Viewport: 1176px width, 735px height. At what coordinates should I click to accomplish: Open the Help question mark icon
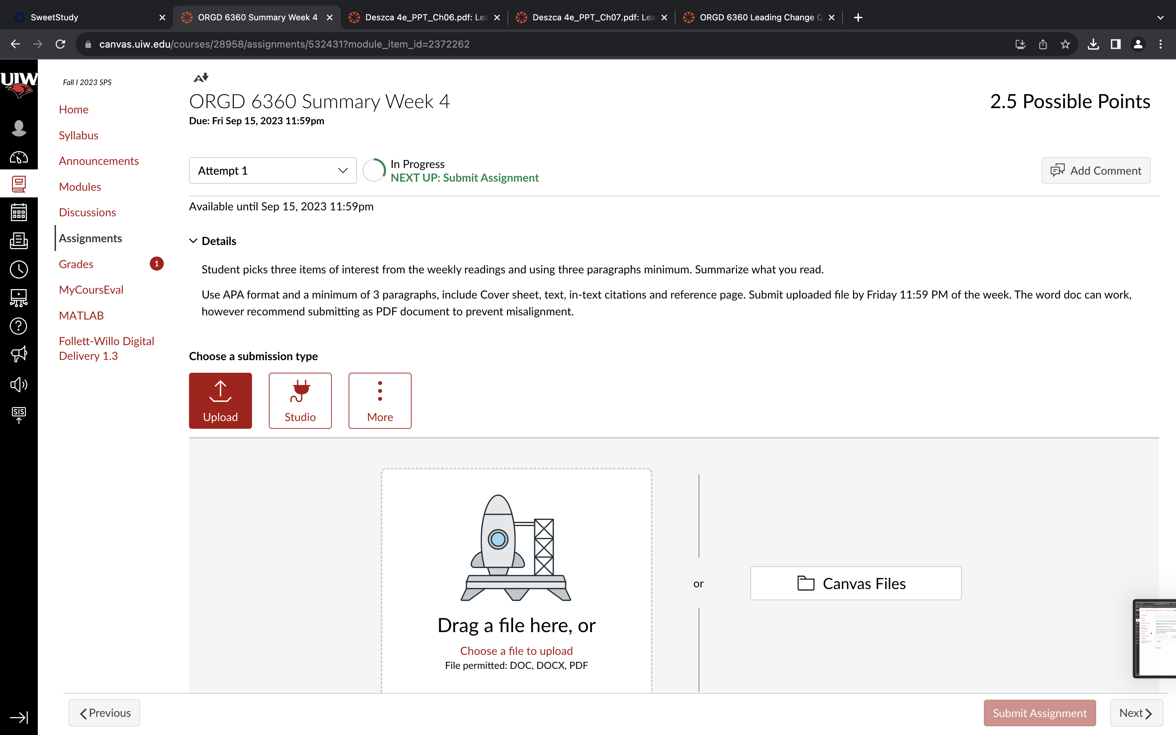[x=19, y=326]
